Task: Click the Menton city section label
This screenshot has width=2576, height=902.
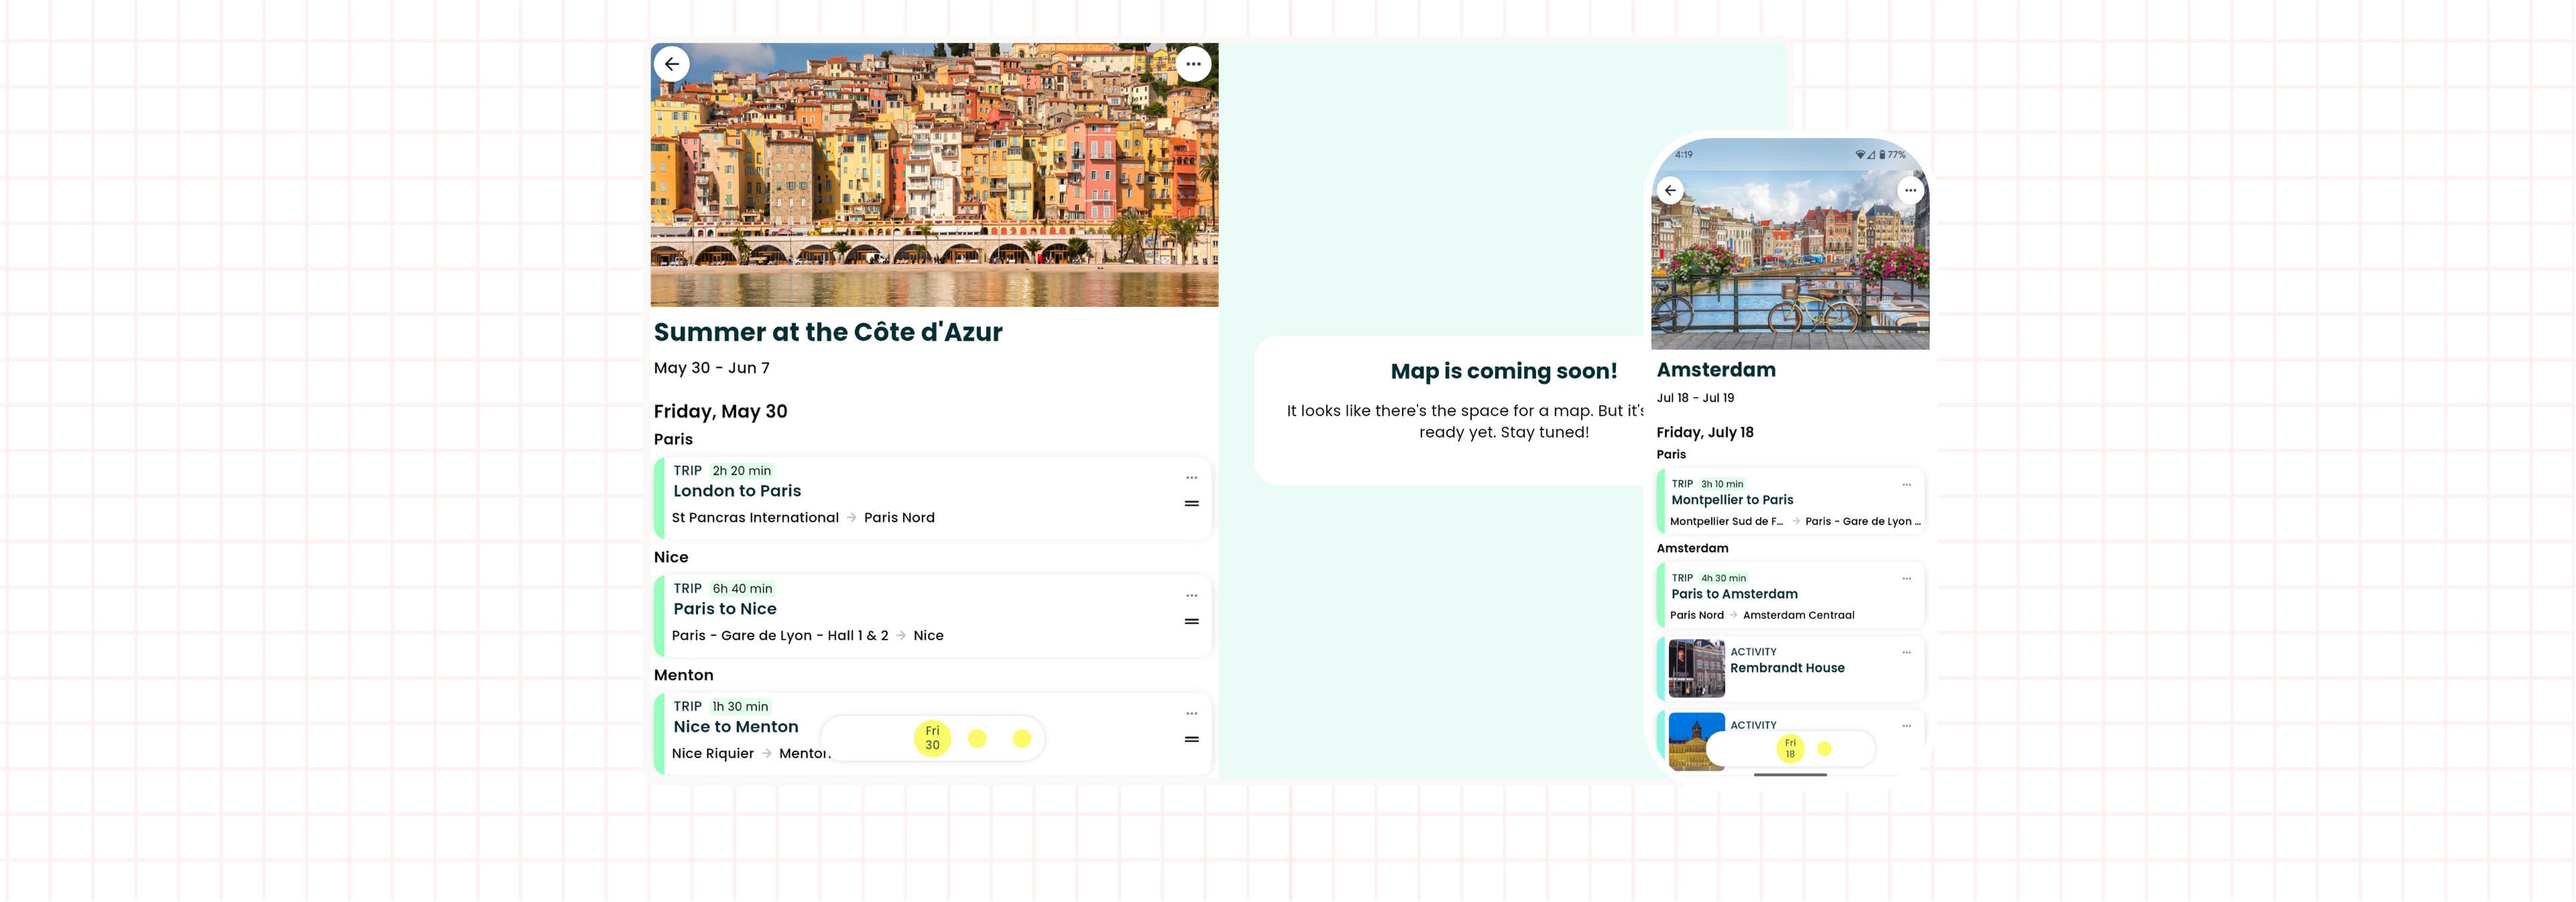Action: point(683,675)
